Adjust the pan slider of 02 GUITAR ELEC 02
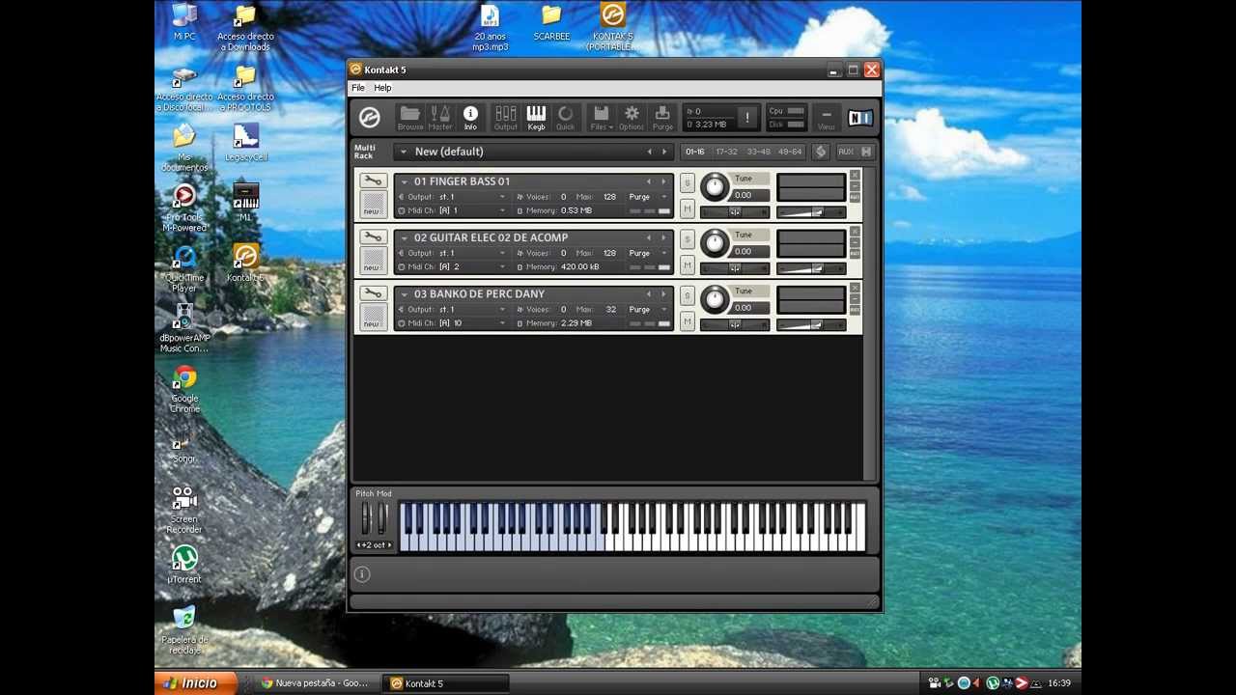Screen dimensions: 1236x695 coord(735,268)
